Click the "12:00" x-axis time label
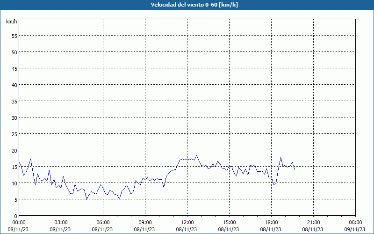 click(x=187, y=223)
